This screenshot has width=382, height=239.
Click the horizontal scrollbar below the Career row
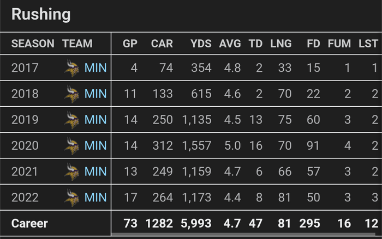click(246, 235)
